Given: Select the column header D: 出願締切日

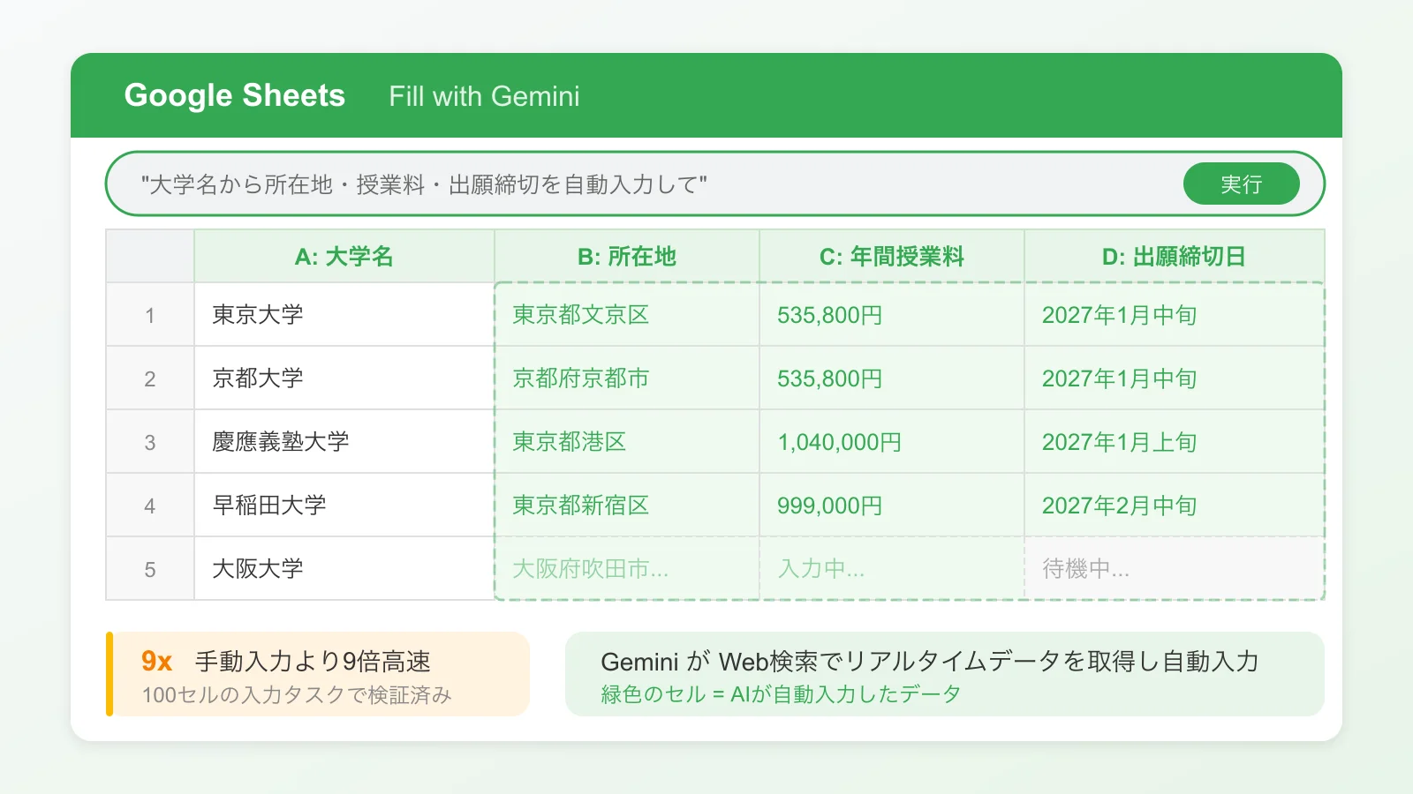Looking at the screenshot, I should point(1175,257).
